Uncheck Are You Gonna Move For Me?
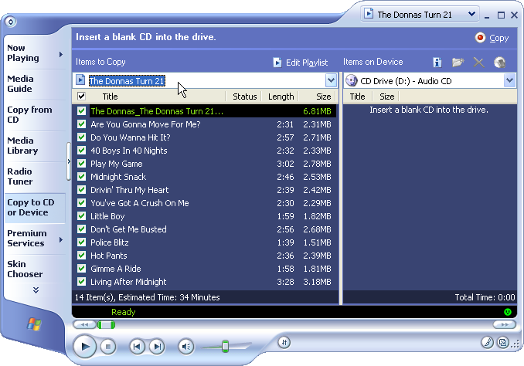 tap(81, 124)
